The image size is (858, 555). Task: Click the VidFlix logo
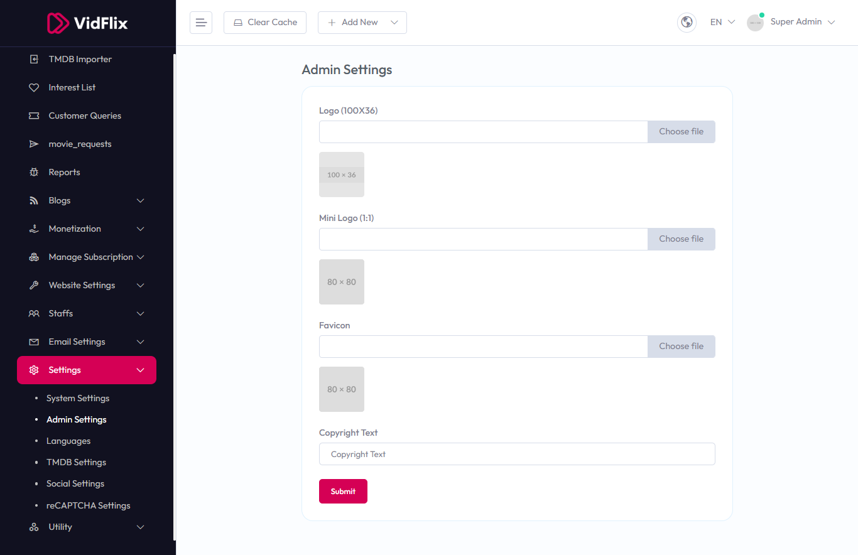87,23
